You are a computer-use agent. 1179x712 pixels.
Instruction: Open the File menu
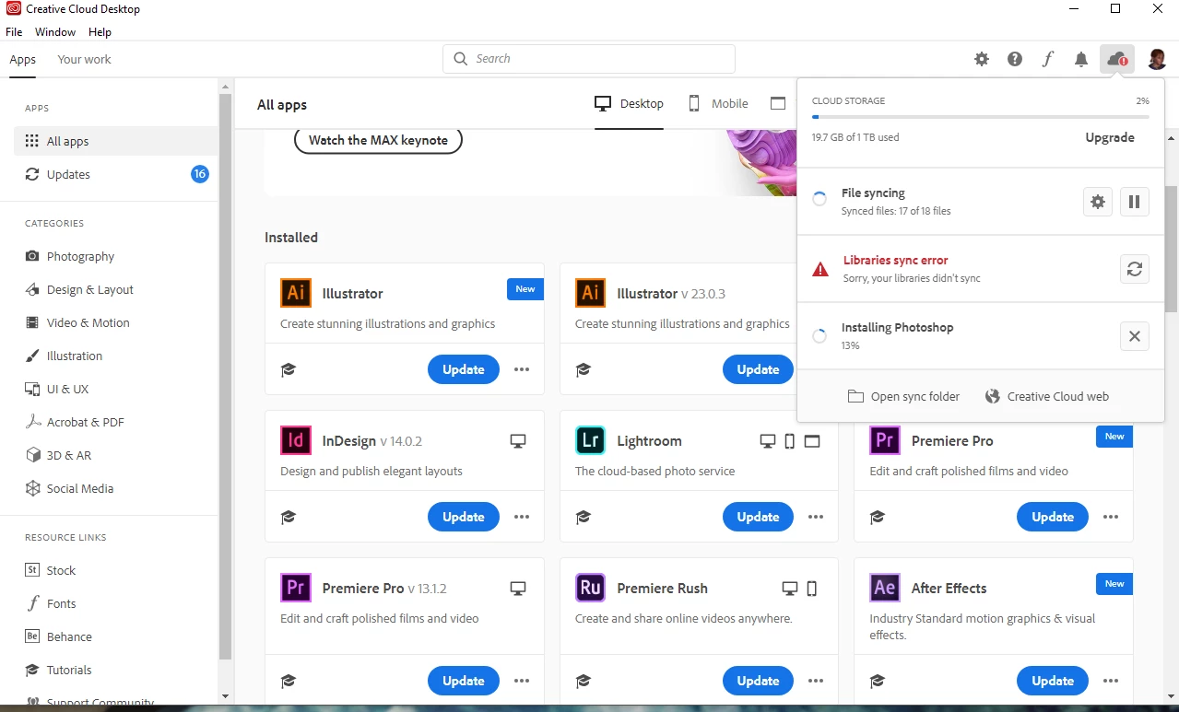(x=14, y=31)
